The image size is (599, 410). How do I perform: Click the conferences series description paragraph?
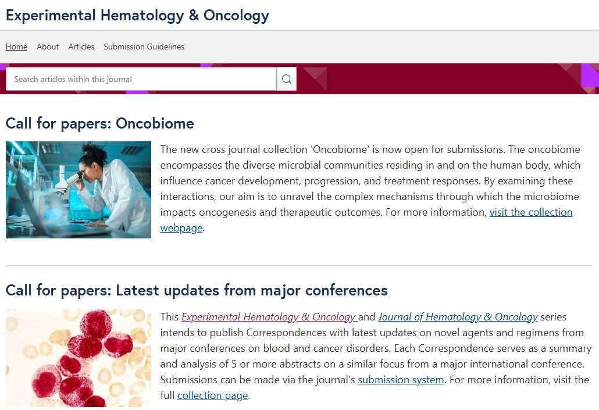coord(376,356)
